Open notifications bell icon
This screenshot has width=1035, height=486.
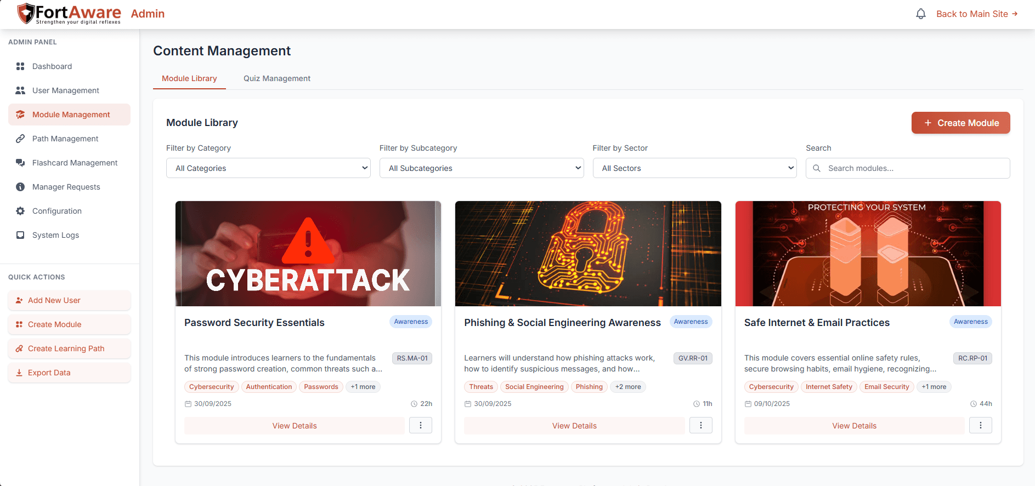tap(921, 14)
